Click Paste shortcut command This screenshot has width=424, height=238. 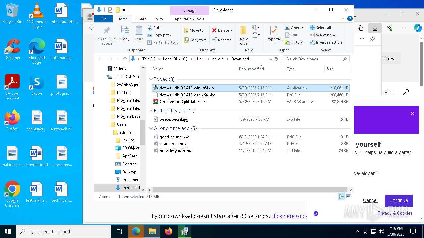(x=163, y=42)
